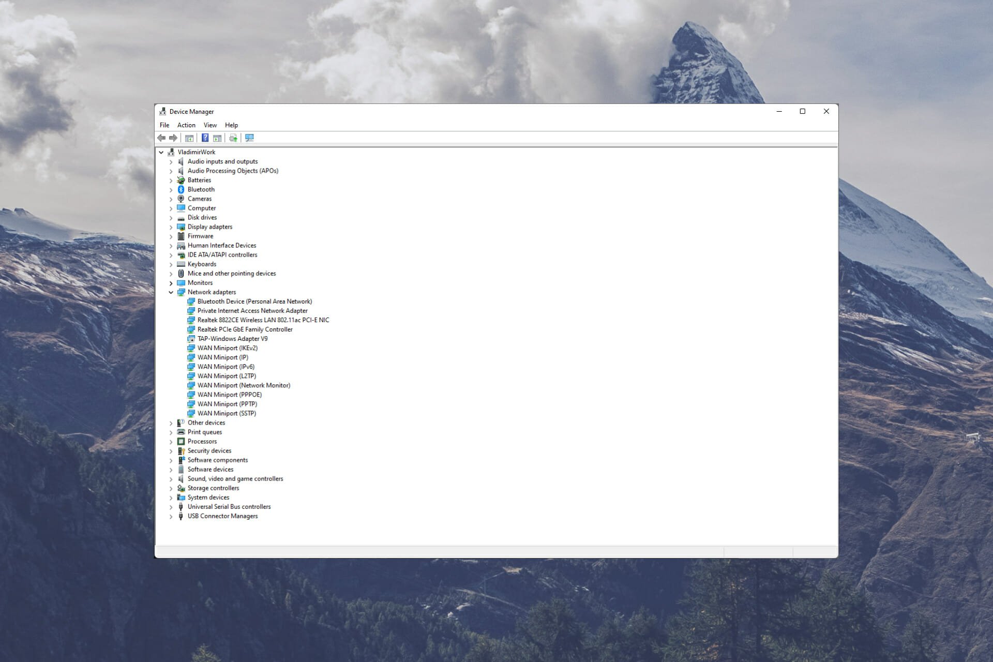Collapse the VladimirWork root node
The width and height of the screenshot is (993, 662).
tap(161, 152)
